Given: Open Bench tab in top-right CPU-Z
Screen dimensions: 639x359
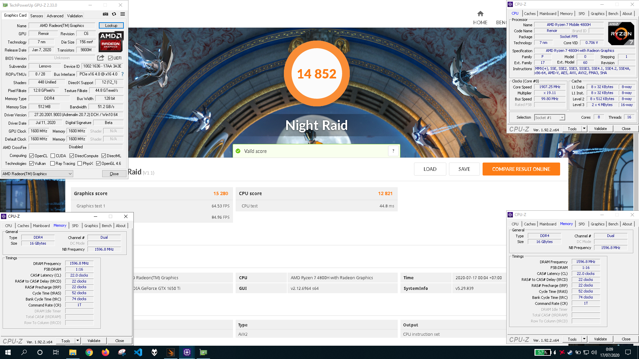Looking at the screenshot, I should (x=613, y=14).
